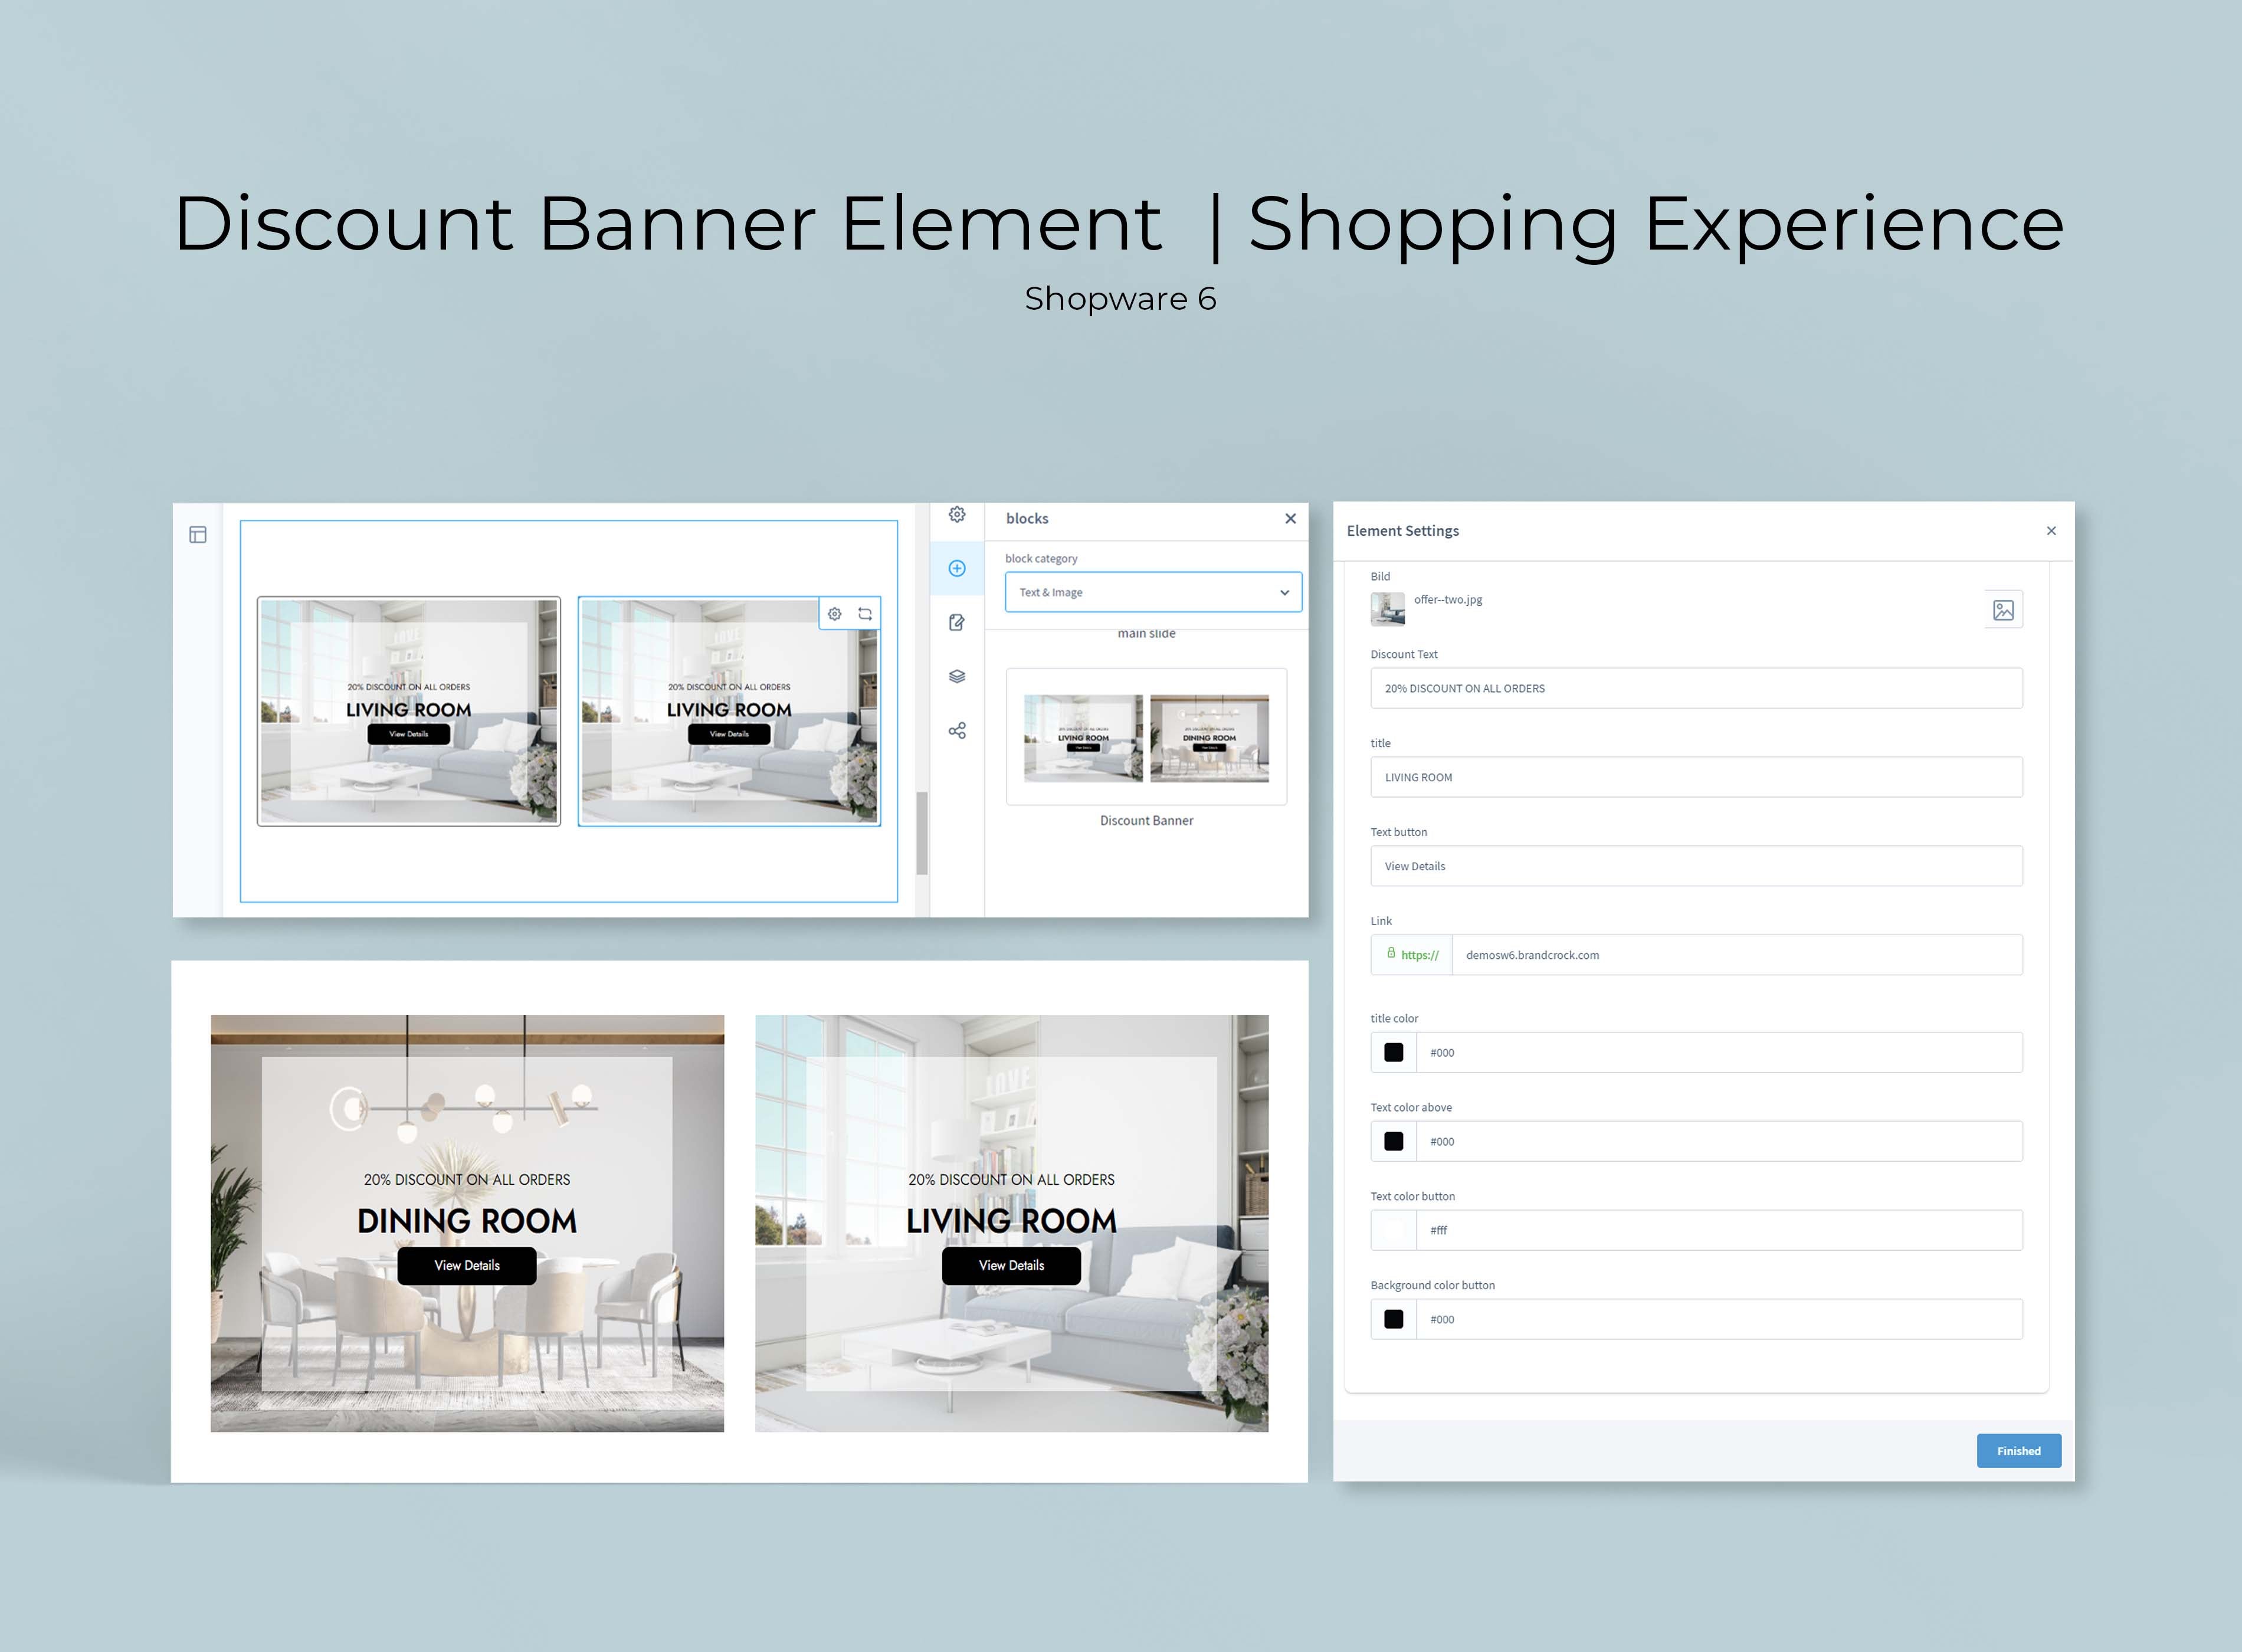Click the title color hex field
The height and width of the screenshot is (1652, 2242).
(1719, 1052)
